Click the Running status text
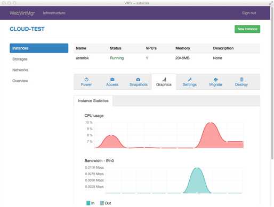 117,58
